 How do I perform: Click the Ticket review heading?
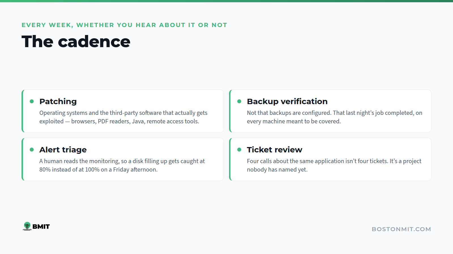[274, 150]
